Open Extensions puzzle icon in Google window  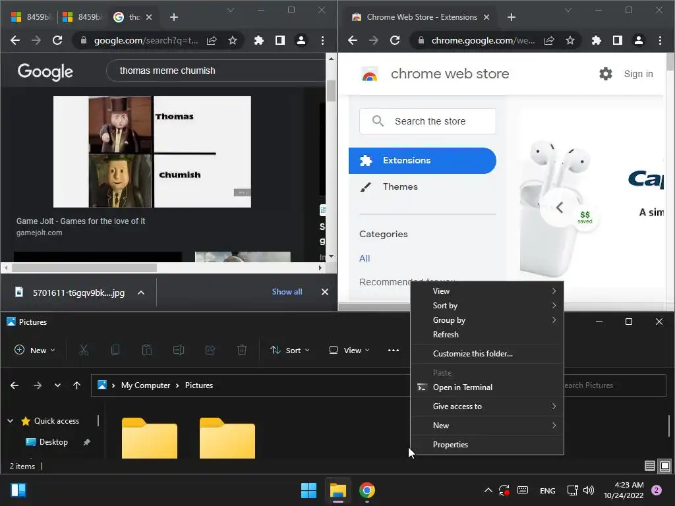[258, 40]
